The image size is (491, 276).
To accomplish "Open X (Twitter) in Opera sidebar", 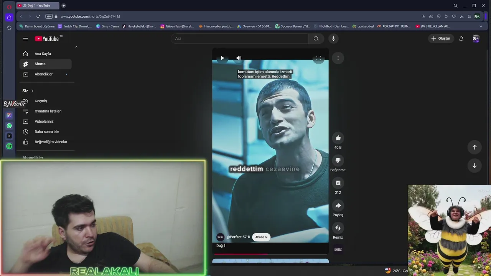I will pos(9,136).
